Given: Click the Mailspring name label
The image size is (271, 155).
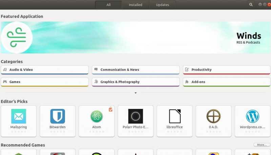Looking at the screenshot, I should point(19,127).
